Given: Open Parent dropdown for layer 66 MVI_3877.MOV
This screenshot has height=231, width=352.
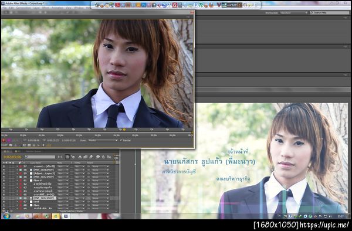Looking at the screenshot, I should pos(100,198).
